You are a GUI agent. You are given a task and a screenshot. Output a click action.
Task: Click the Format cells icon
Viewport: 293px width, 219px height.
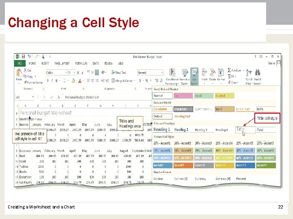pyautogui.click(x=221, y=73)
